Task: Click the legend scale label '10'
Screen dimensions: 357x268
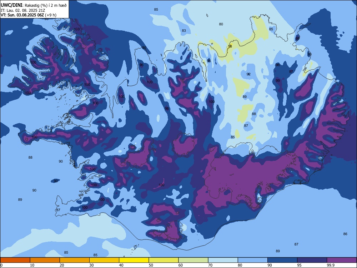Action: (32, 265)
